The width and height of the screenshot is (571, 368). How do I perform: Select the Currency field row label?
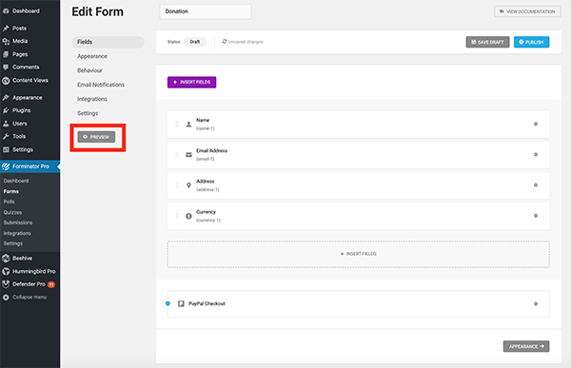pos(207,212)
